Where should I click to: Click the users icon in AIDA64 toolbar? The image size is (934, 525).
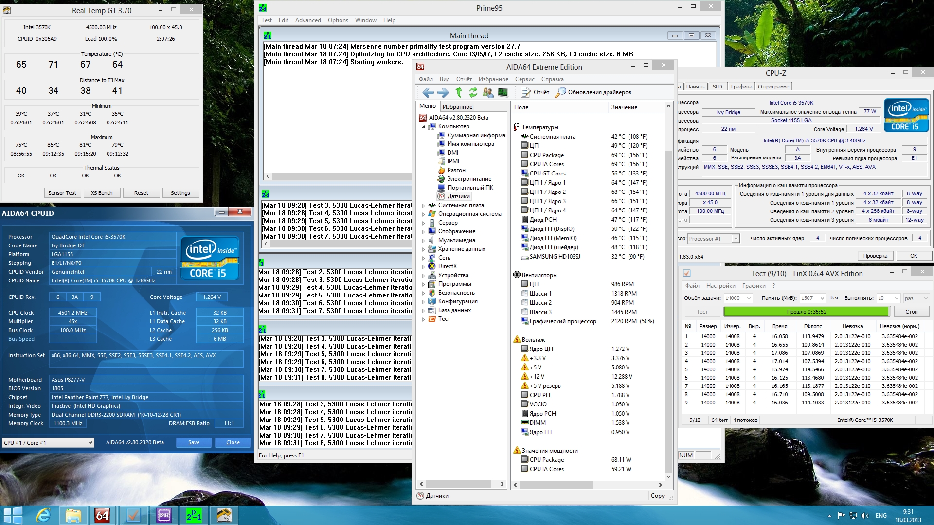coord(488,92)
